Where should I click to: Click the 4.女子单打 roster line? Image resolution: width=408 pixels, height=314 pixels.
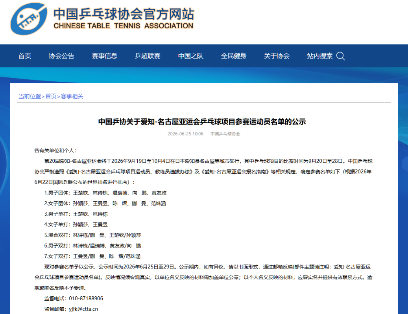point(76,224)
